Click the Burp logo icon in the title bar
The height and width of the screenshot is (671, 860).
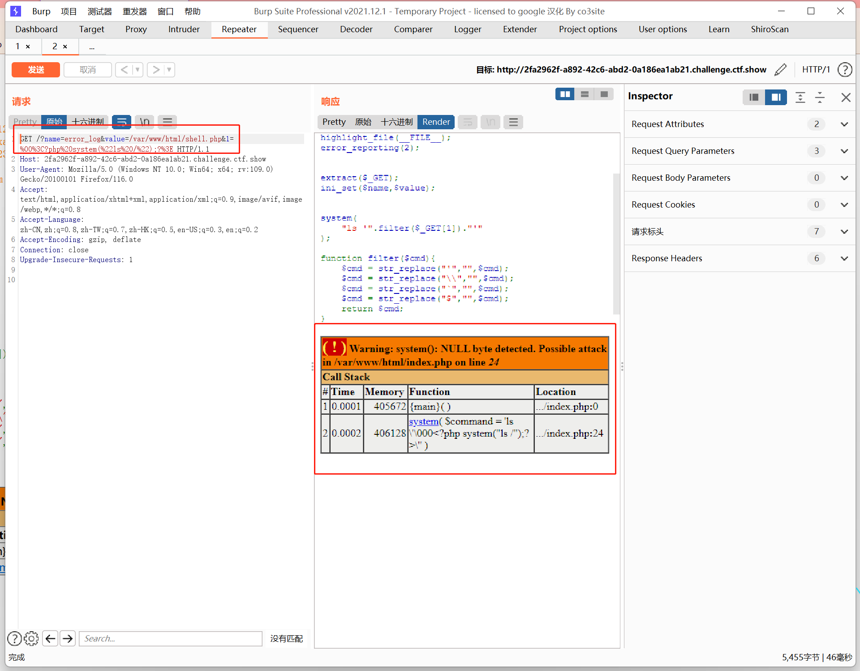16,11
